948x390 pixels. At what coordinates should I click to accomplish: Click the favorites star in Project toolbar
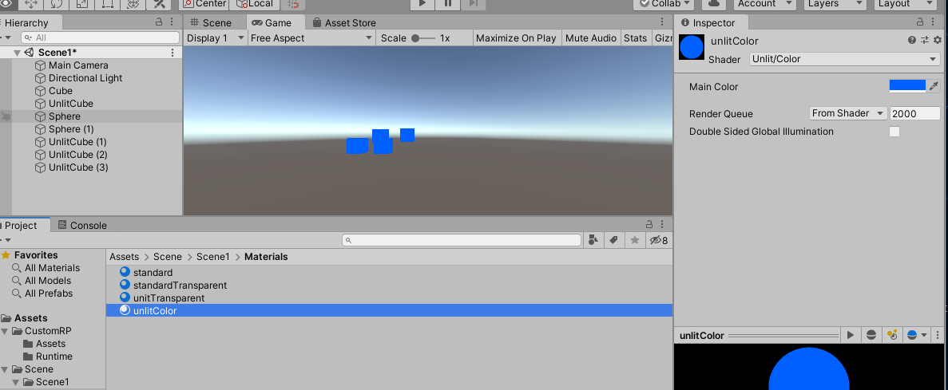(x=634, y=240)
